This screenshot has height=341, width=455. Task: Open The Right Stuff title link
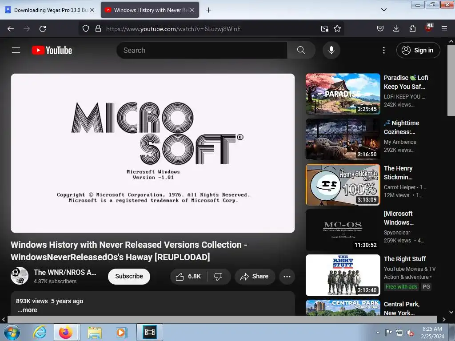click(405, 259)
